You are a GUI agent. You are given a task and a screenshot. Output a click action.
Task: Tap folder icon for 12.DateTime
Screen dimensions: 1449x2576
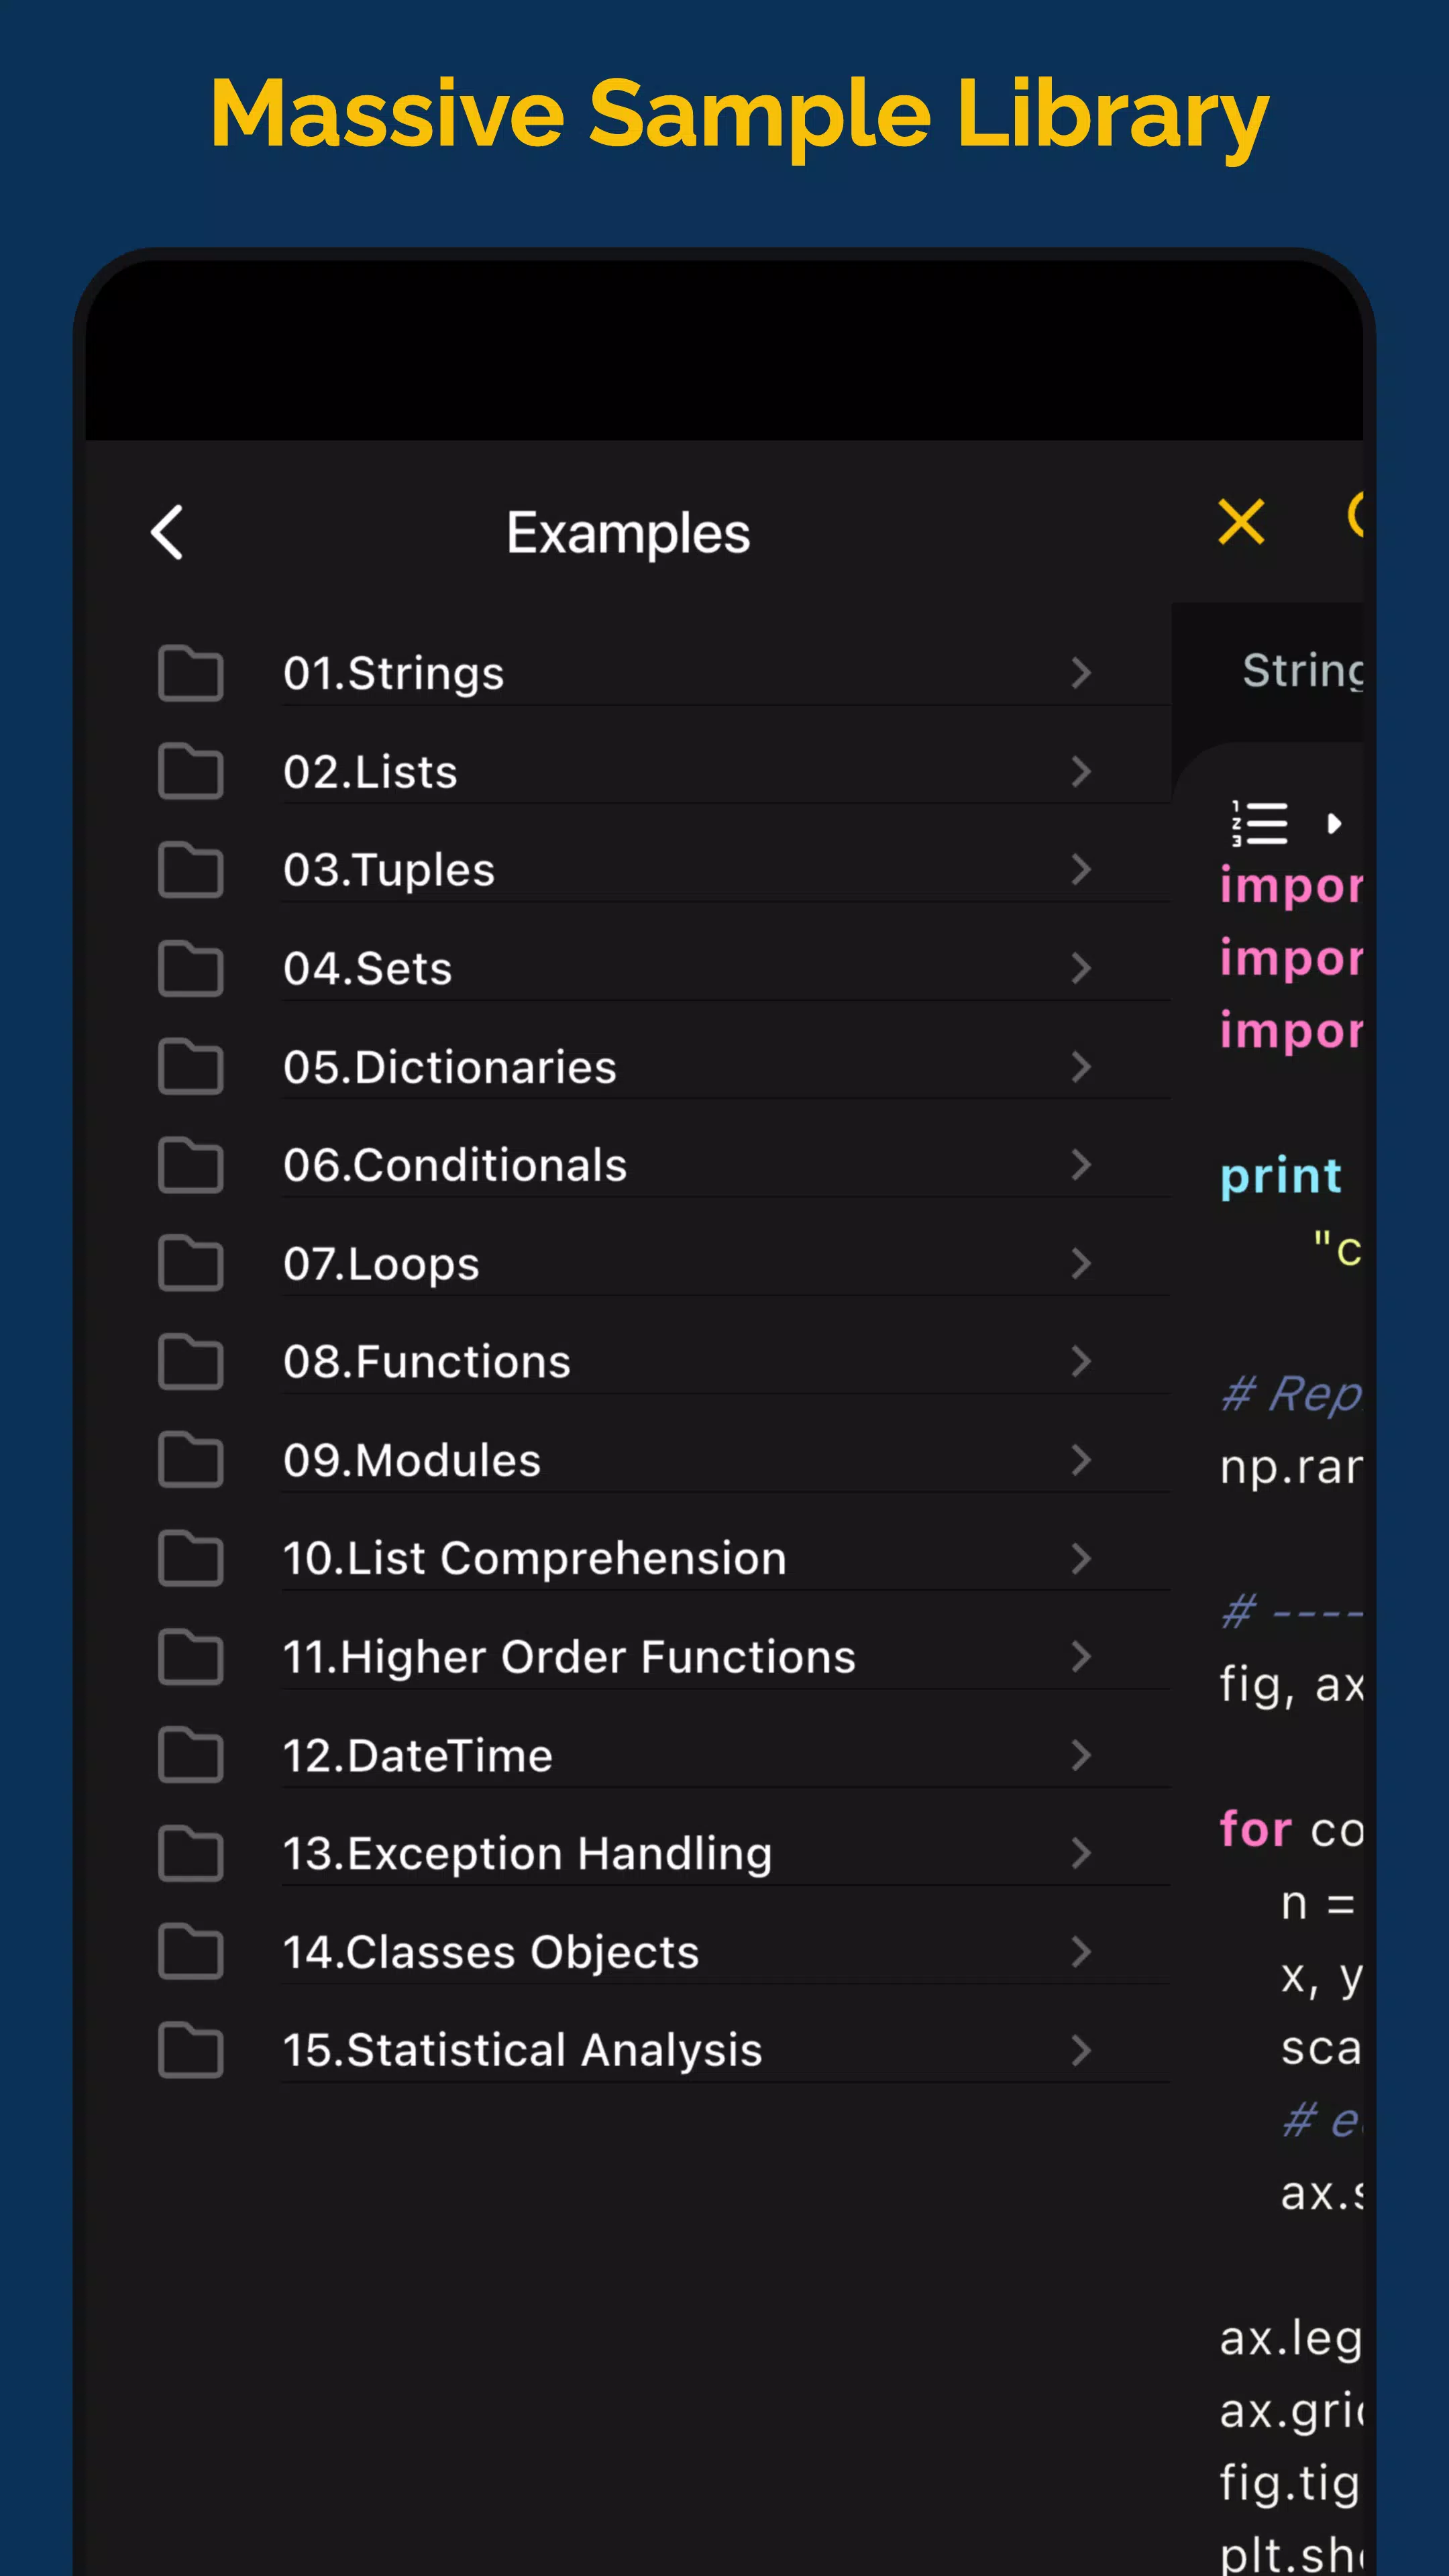point(190,1755)
